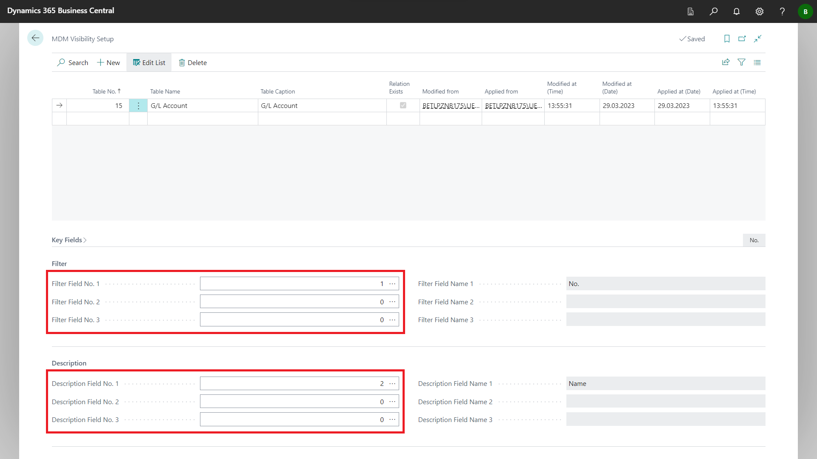The width and height of the screenshot is (817, 459).
Task: Sort by the Table No. column header
Action: 107,91
